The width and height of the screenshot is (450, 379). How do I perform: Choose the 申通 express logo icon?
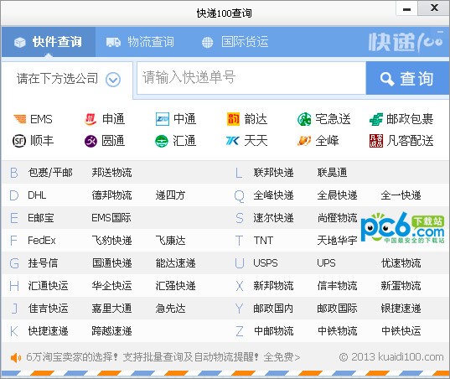[x=91, y=119]
